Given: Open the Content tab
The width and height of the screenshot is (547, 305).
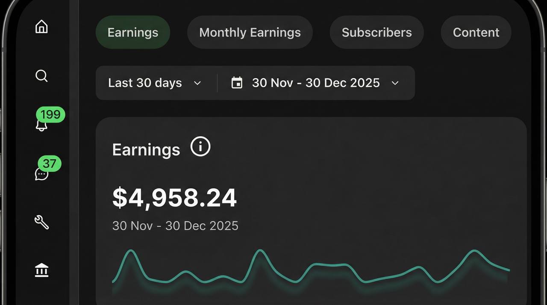Looking at the screenshot, I should (476, 32).
